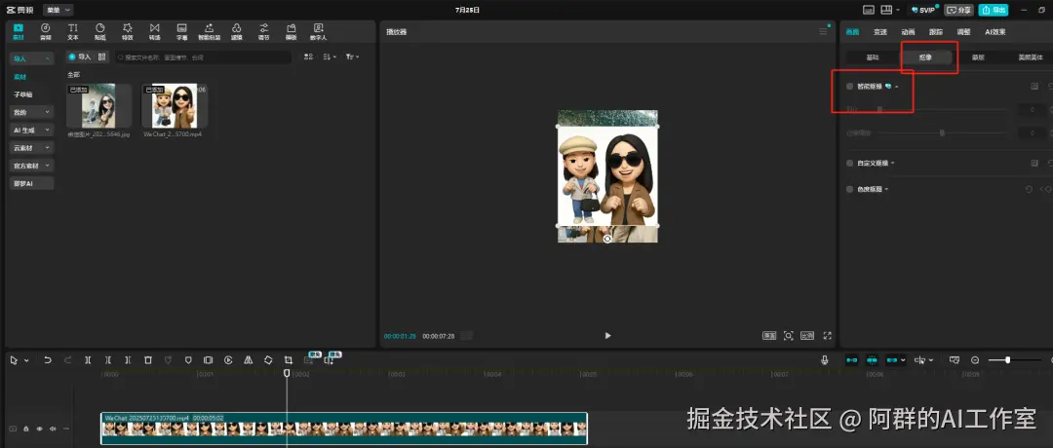Open the 模板 templates panel
The height and width of the screenshot is (448, 1053).
click(291, 31)
